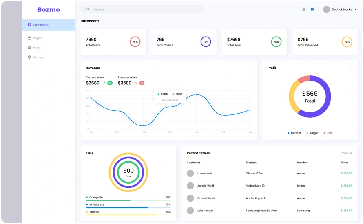Image resolution: width=363 pixels, height=224 pixels.
Task: Click the search magnifier icon
Action: coord(88,9)
